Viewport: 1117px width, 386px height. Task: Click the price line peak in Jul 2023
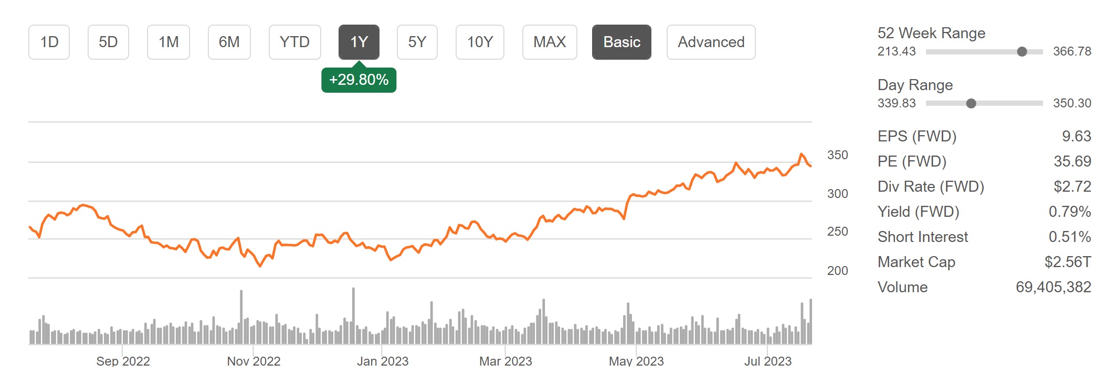click(x=801, y=154)
